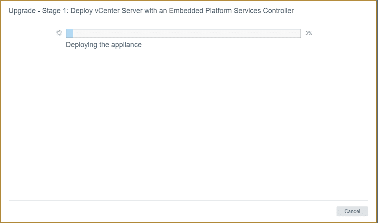Click the blue filled portion of progress bar
The width and height of the screenshot is (378, 223).
click(70, 33)
